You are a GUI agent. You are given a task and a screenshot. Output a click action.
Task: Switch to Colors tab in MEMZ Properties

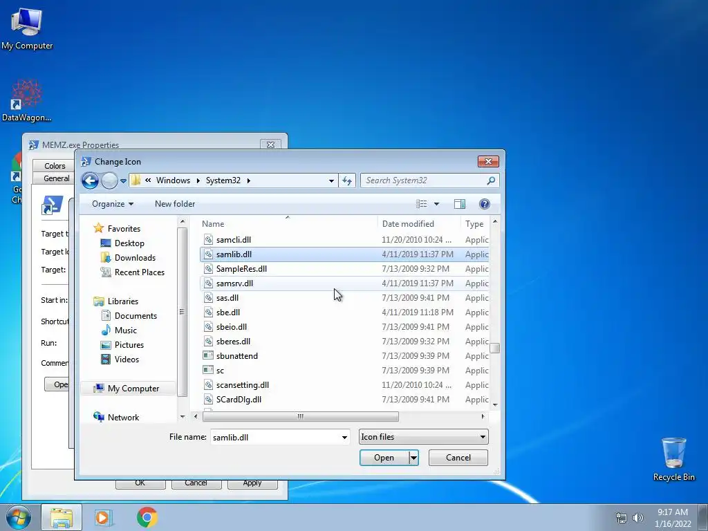55,166
